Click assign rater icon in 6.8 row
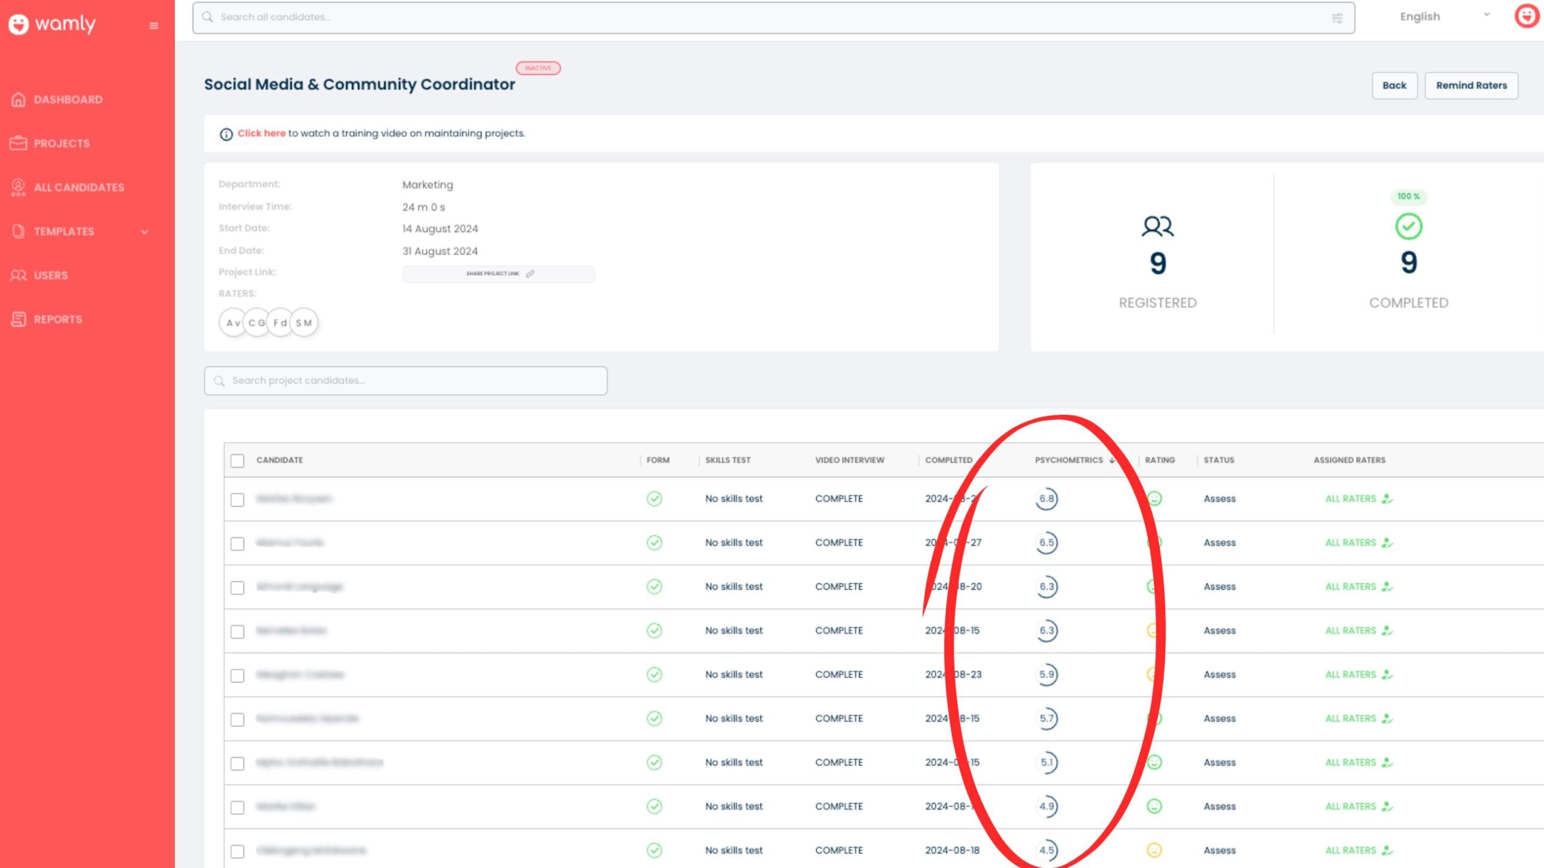 (1387, 498)
